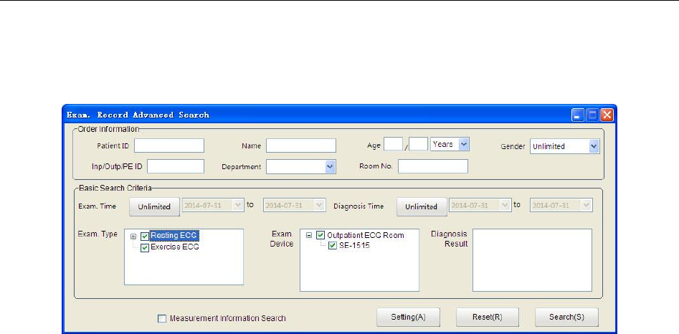Screen dimensions: 679x334
Task: Click the Setting(A) button
Action: point(409,317)
